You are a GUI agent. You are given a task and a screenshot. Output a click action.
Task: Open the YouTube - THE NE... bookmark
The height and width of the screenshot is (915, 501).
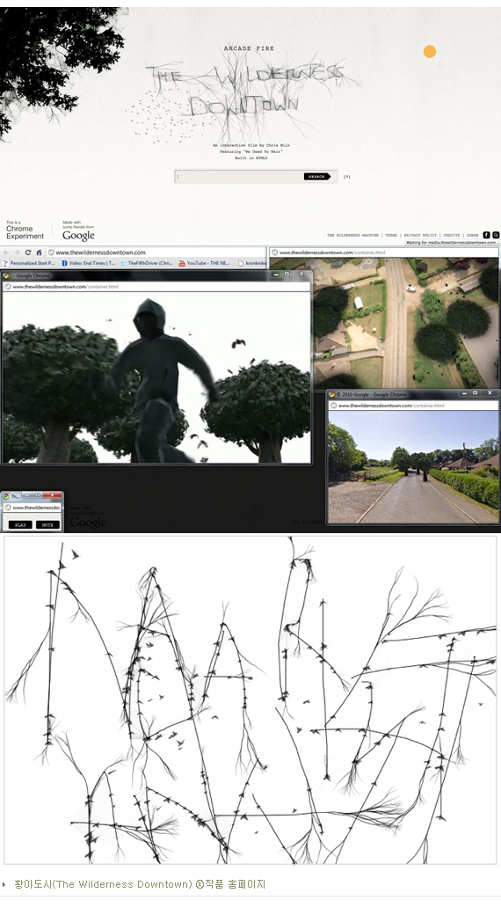[x=204, y=263]
